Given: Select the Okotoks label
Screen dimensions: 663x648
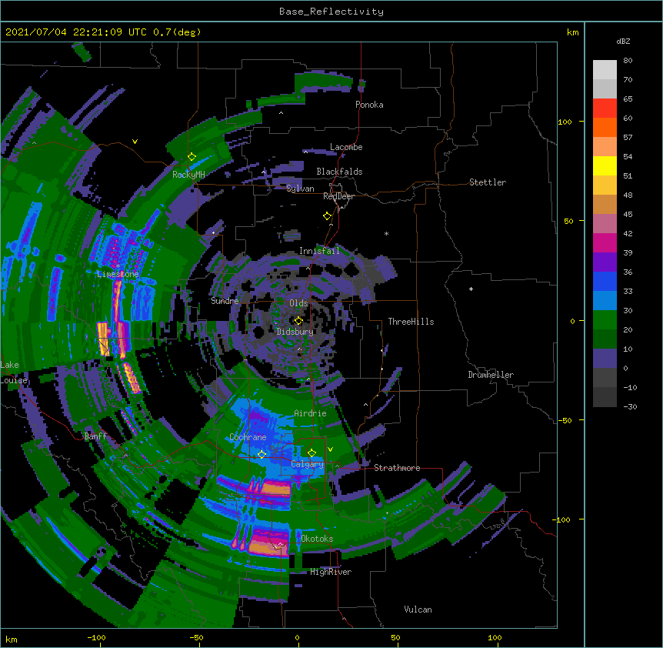Looking at the screenshot, I should point(317,539).
